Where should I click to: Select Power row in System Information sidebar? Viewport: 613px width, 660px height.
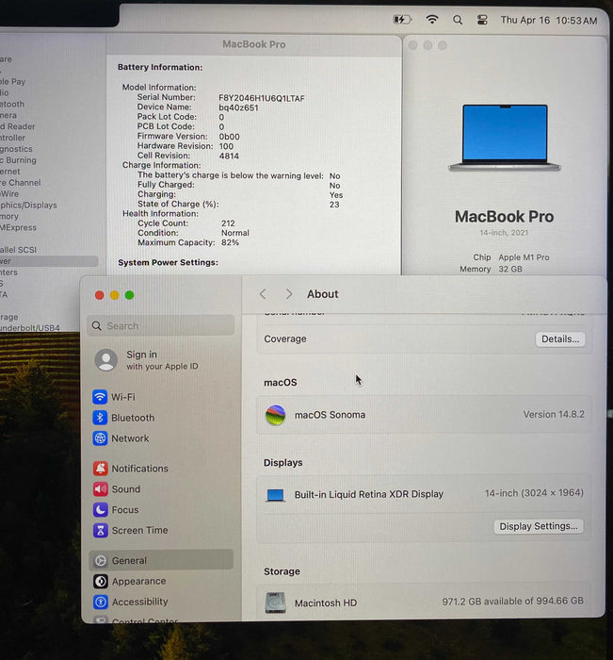coord(49,261)
